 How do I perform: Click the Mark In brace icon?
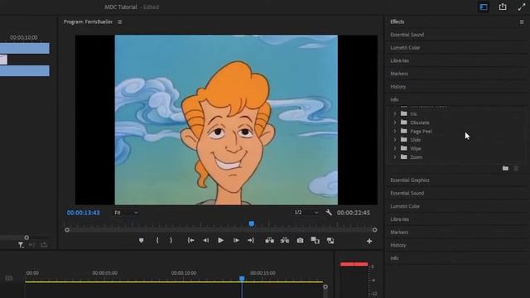(x=157, y=240)
